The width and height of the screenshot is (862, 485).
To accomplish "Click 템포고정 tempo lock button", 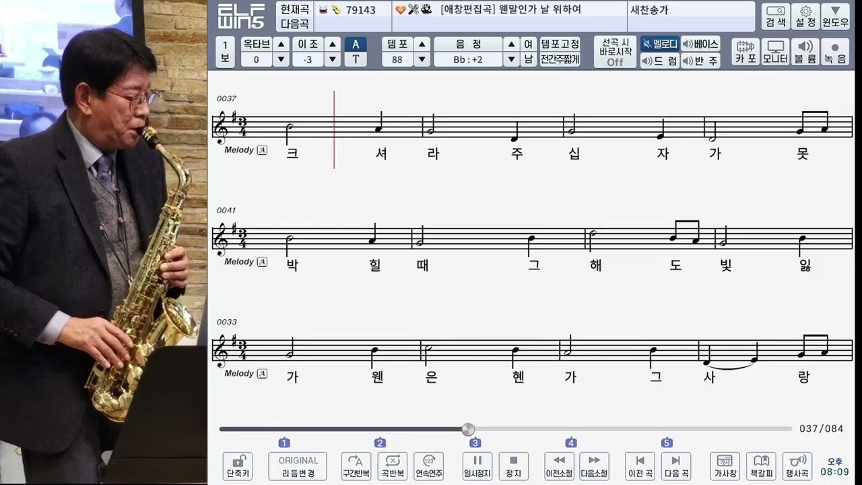I will pyautogui.click(x=560, y=44).
